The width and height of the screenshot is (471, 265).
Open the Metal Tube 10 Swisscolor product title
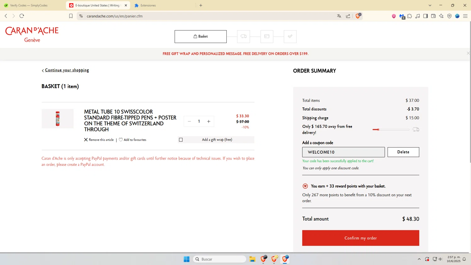130,121
